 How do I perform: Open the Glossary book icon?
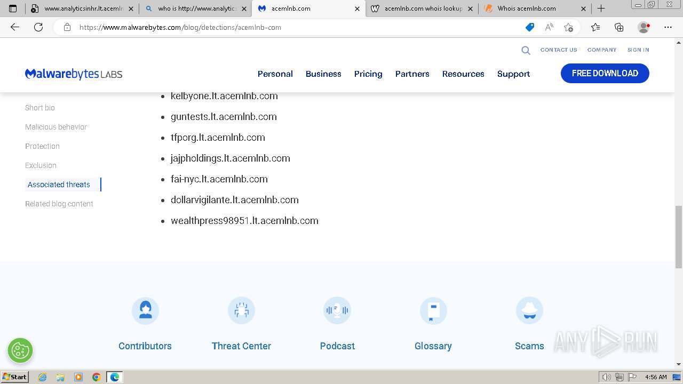433,310
